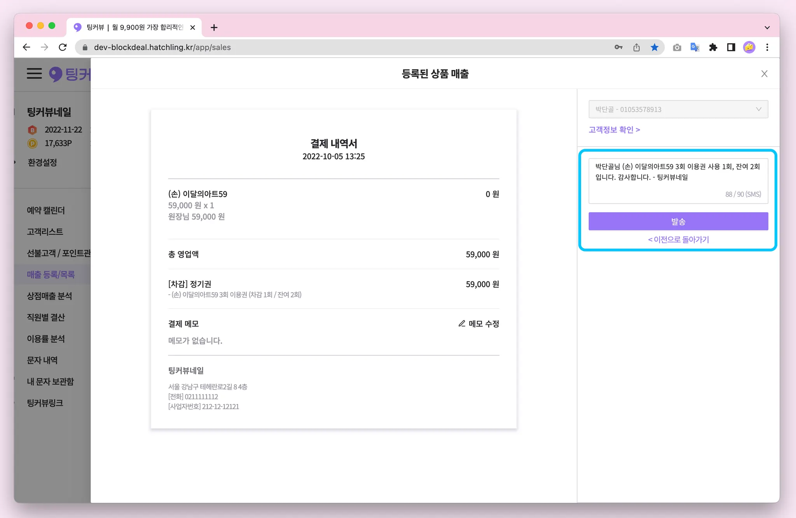Open the customer selection dropdown
This screenshot has width=796, height=518.
pyautogui.click(x=678, y=110)
